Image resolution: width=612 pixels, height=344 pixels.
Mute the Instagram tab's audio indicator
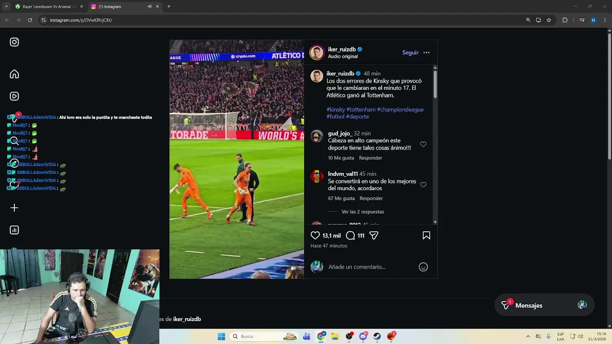150,7
